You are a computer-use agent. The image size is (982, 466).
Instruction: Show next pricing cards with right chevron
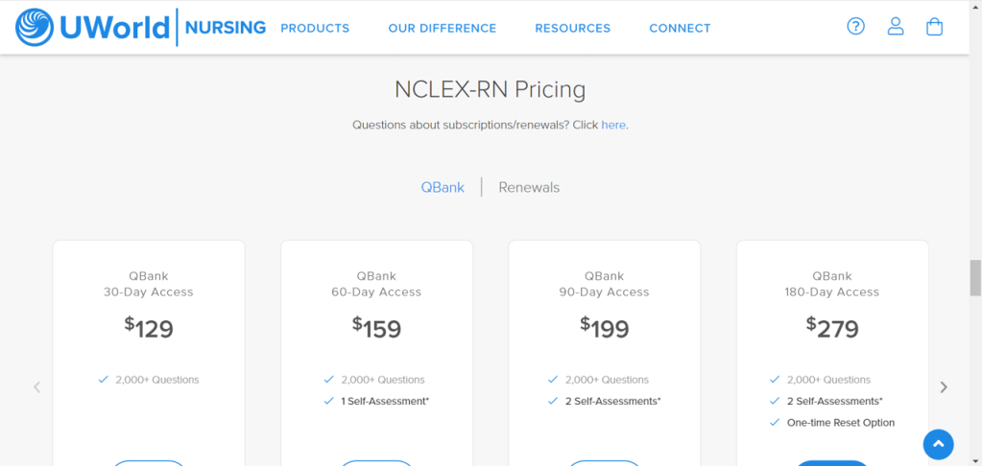[944, 387]
